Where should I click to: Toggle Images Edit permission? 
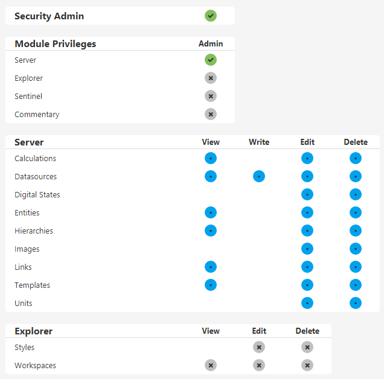307,249
